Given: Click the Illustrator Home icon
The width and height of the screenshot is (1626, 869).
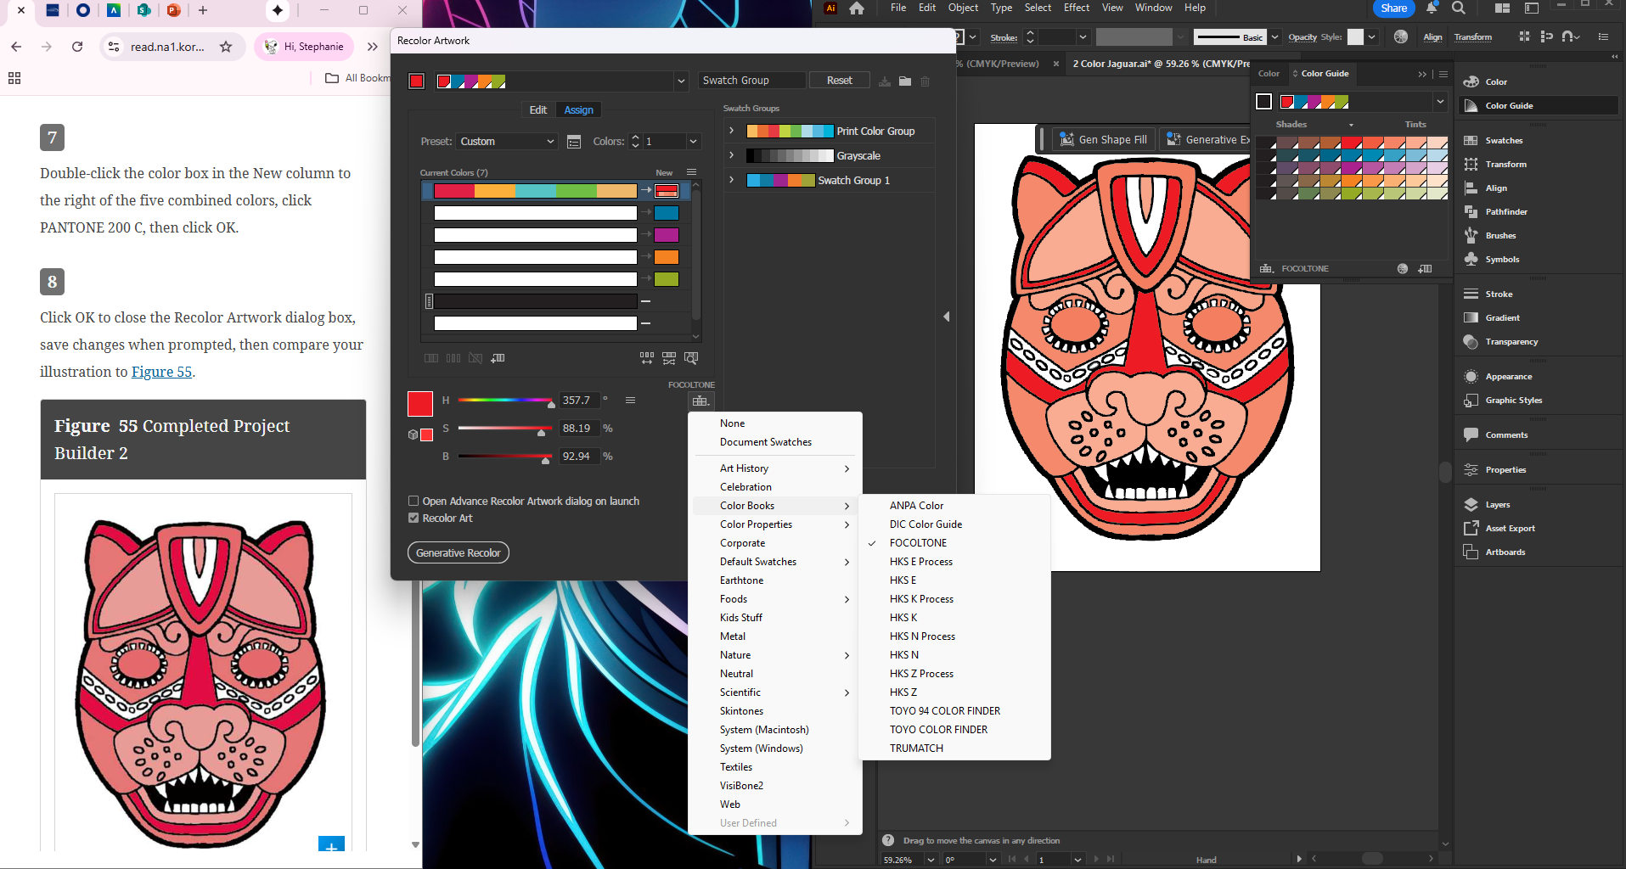Looking at the screenshot, I should [857, 8].
